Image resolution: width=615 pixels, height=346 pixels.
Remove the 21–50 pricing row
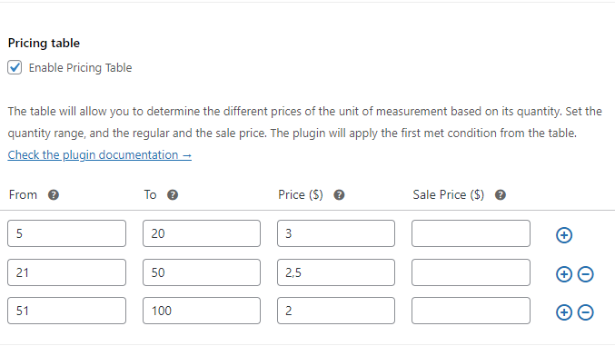click(x=586, y=274)
